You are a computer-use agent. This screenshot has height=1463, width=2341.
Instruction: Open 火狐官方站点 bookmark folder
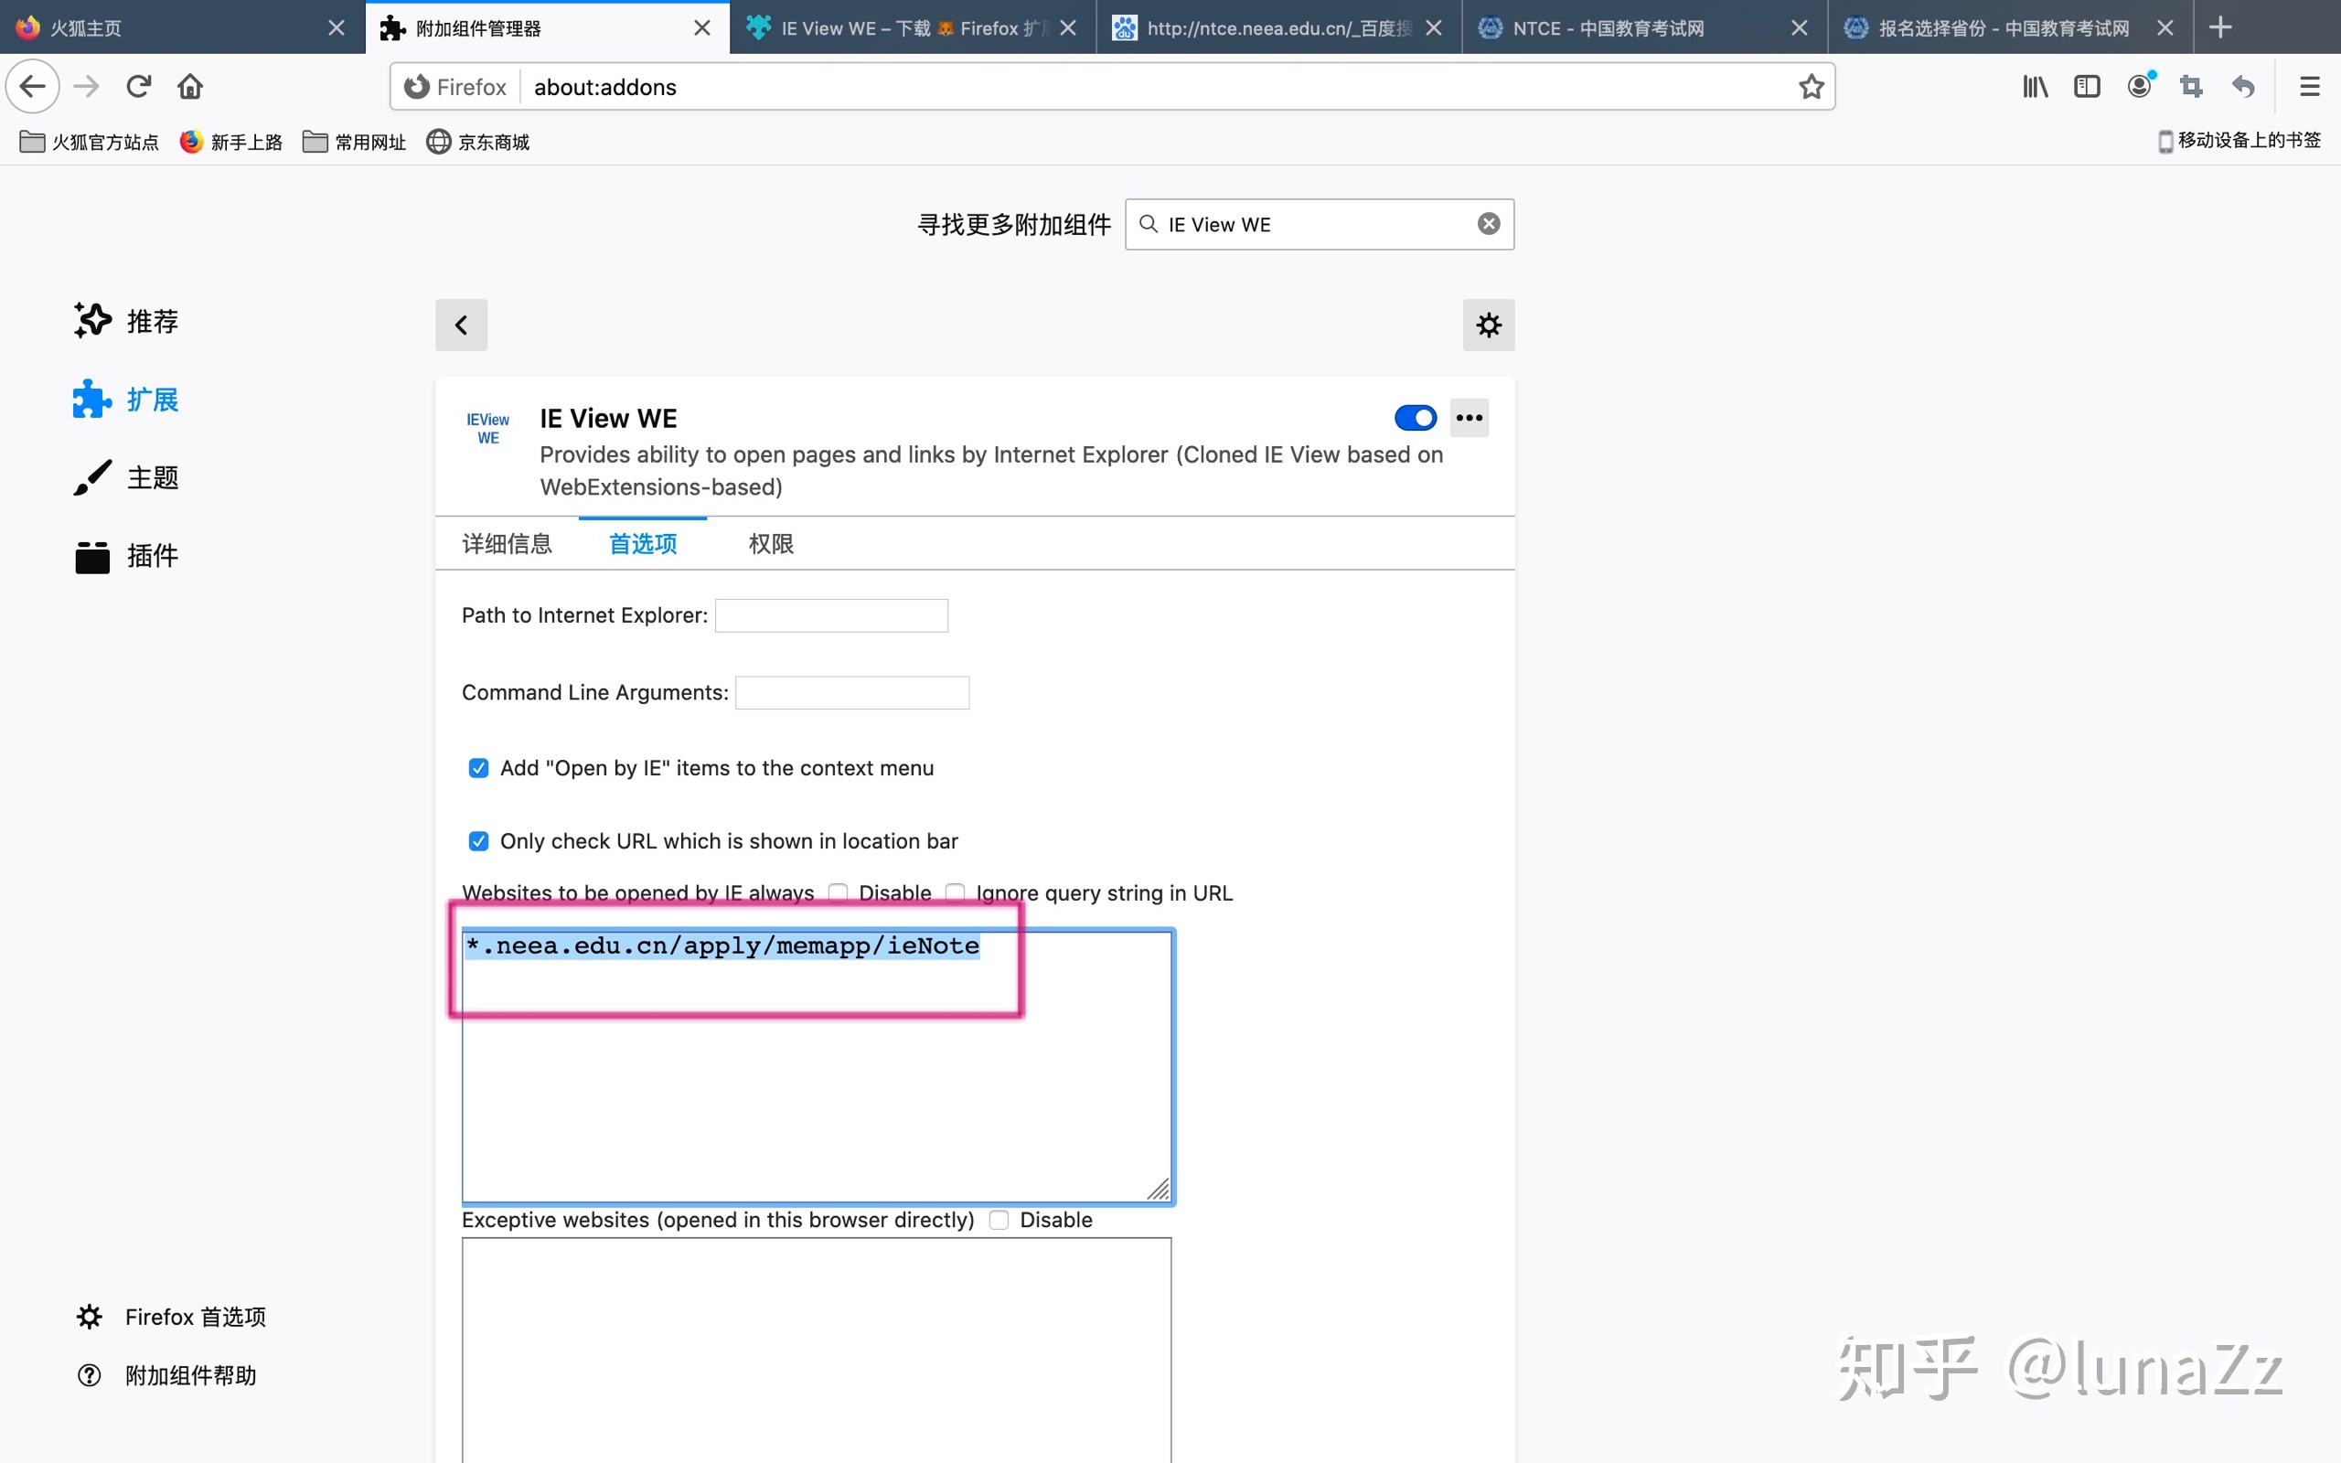[89, 143]
